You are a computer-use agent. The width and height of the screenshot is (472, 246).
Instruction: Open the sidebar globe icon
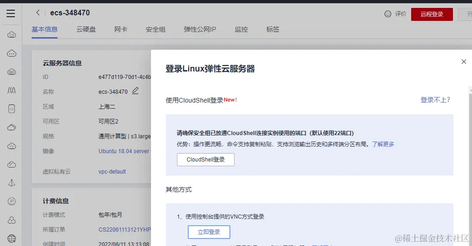coord(12,239)
